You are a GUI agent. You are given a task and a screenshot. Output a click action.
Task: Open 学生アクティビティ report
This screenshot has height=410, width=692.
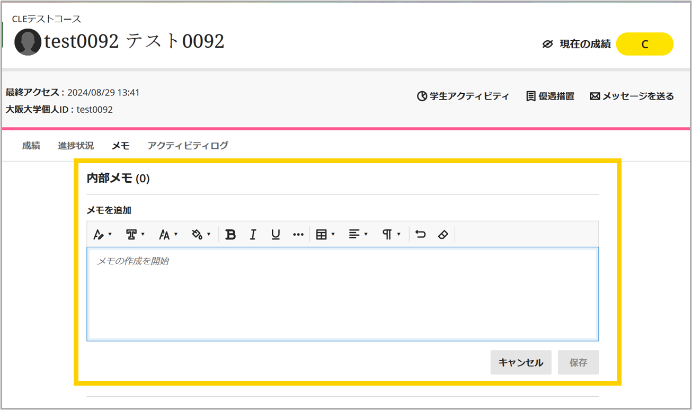463,96
